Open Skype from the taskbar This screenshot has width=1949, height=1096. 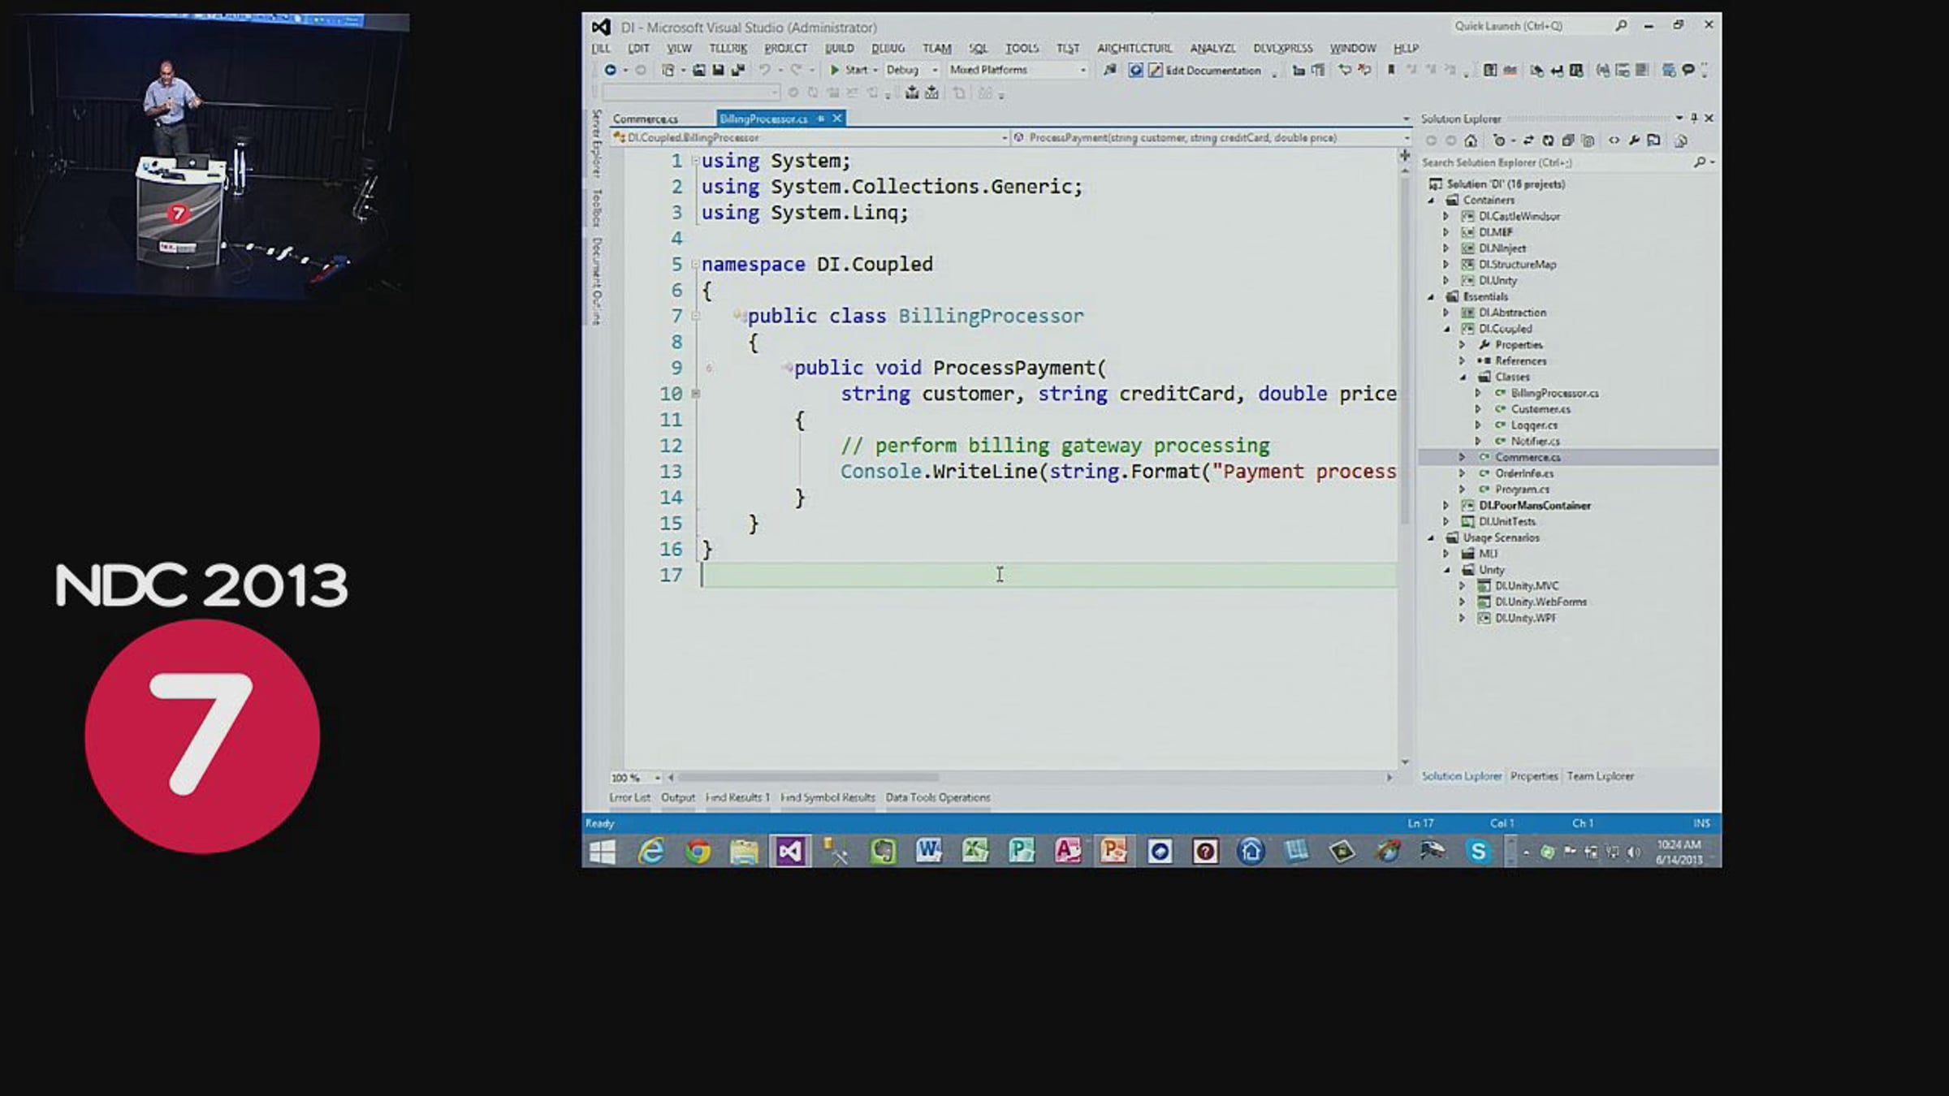point(1478,852)
